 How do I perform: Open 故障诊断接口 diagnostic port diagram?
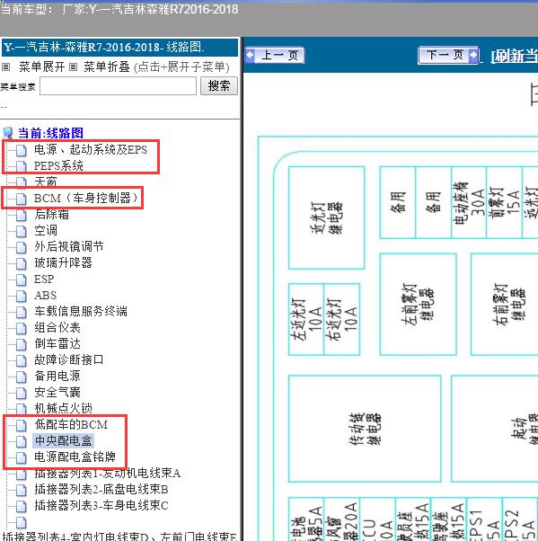(69, 359)
